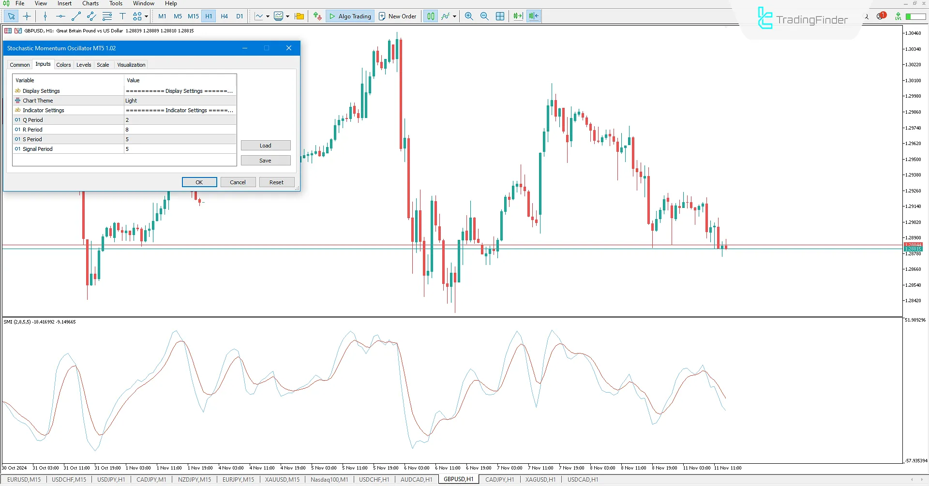Enable the chart shift toggle
The width and height of the screenshot is (929, 486).
point(533,16)
